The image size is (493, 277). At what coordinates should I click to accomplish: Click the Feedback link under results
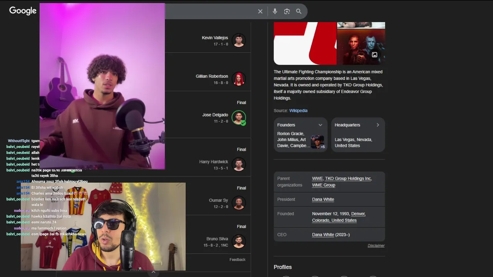237,260
